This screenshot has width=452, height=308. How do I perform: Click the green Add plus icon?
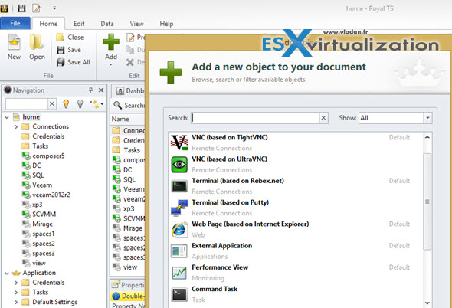coord(111,42)
